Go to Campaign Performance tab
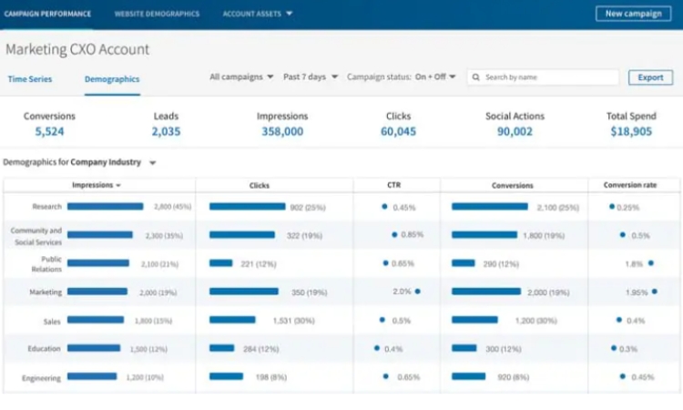Image resolution: width=683 pixels, height=410 pixels. click(x=47, y=14)
